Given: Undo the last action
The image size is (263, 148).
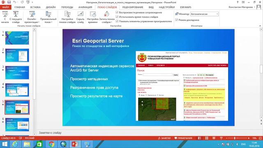Looking at the screenshot, I should pyautogui.click(x=15, y=2).
